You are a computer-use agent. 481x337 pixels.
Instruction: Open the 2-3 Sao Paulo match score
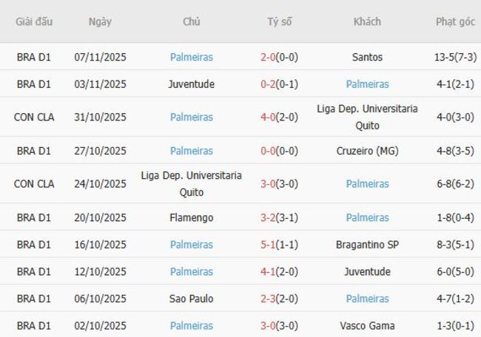coord(279,299)
